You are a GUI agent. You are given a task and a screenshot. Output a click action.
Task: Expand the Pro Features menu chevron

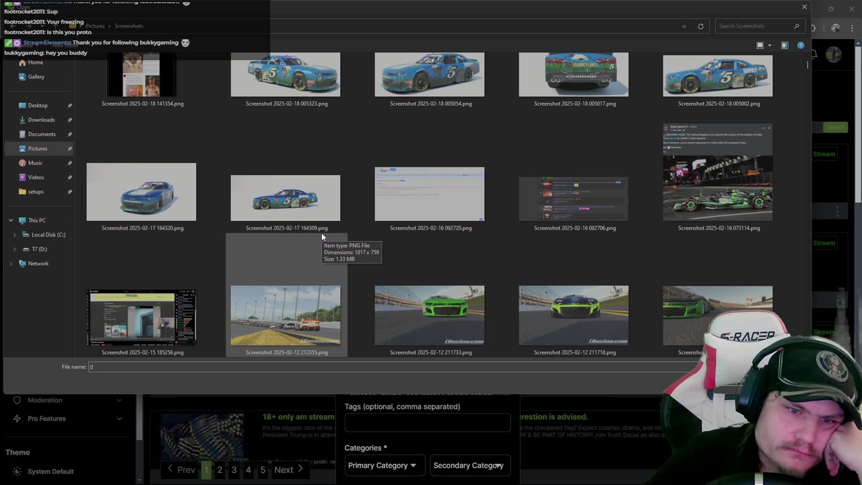(x=119, y=418)
